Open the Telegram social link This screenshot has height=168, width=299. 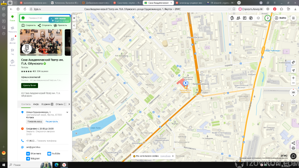(x=33, y=159)
